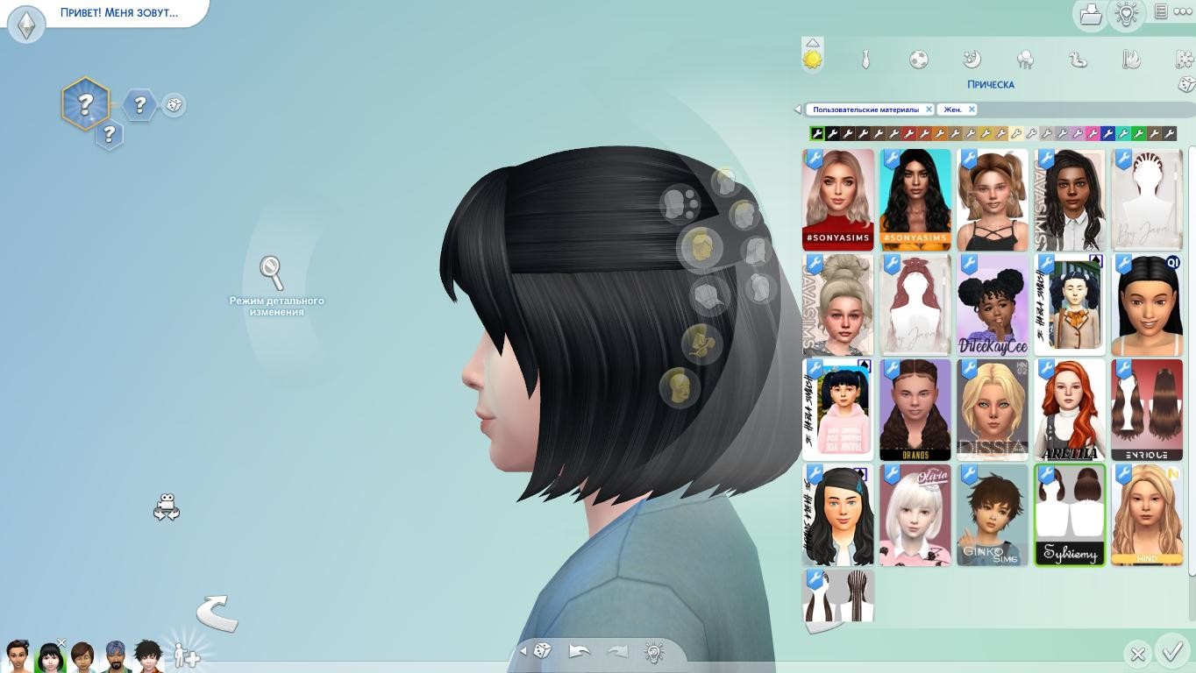This screenshot has height=673, width=1196.
Task: Remove the 'Пользовательские материалы' filter tag
Action: pos(929,110)
